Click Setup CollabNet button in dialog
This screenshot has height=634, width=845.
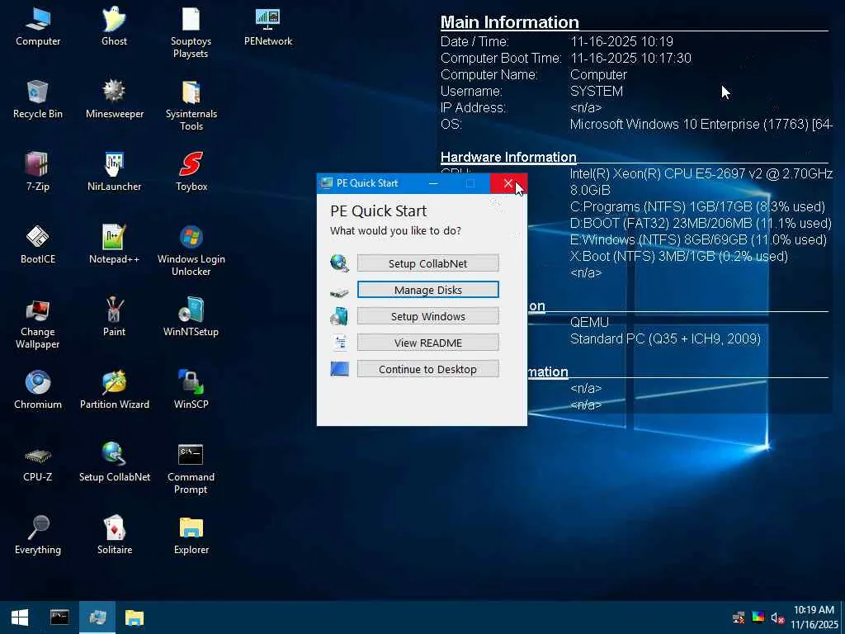[x=428, y=263]
